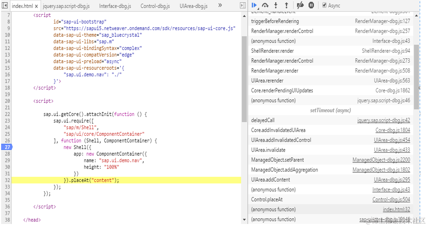Select RenderManager.render call stack frame
The height and width of the screenshot is (227, 428).
(331, 71)
